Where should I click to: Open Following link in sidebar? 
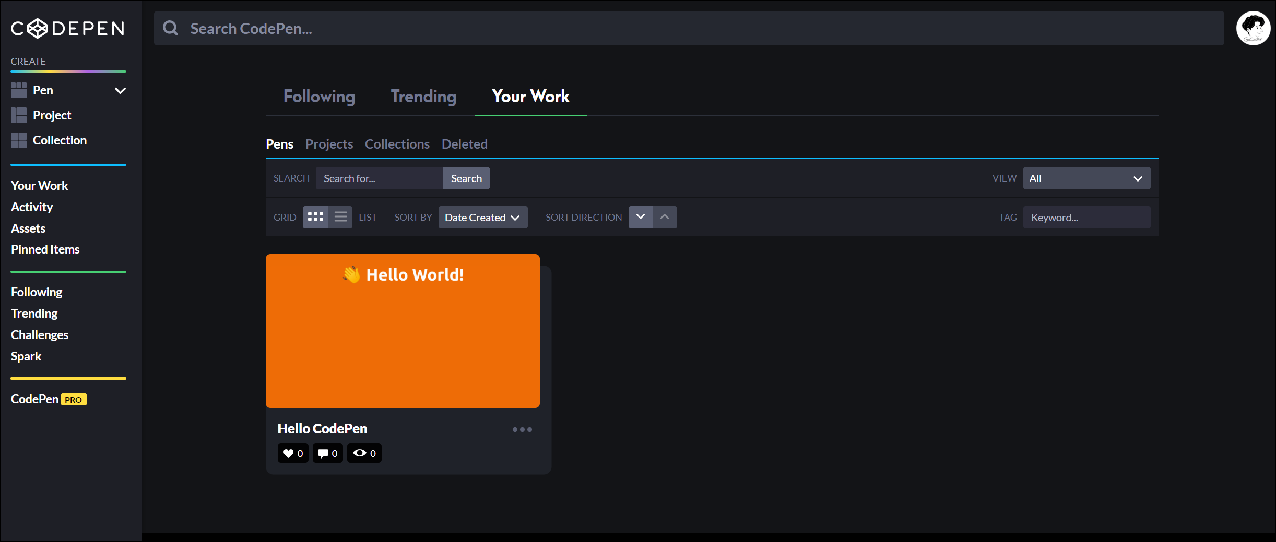pyautogui.click(x=37, y=292)
